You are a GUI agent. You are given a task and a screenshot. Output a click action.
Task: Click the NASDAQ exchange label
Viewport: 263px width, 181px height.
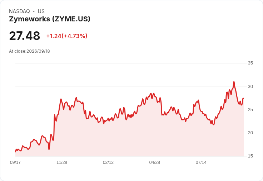click(x=19, y=11)
